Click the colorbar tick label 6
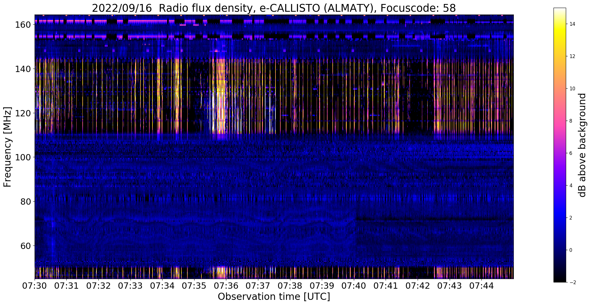This screenshot has height=305, width=591. 571,153
